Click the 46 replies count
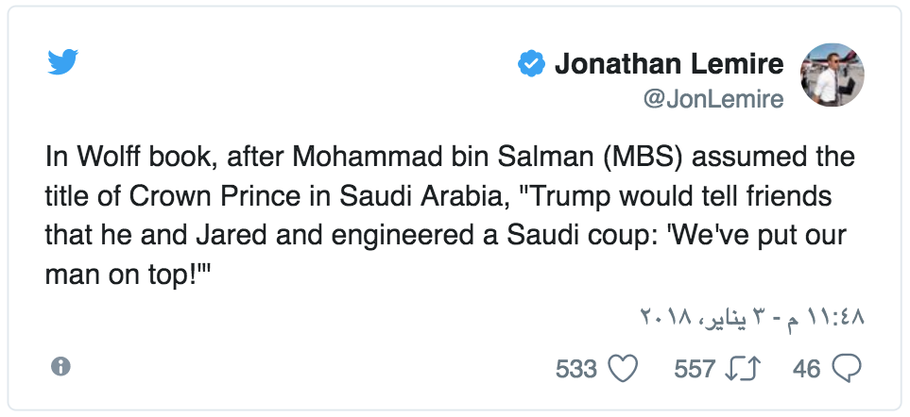Image resolution: width=910 pixels, height=417 pixels. tap(807, 369)
